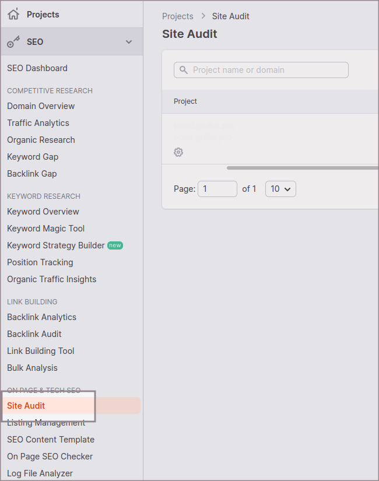Click Projects breadcrumb link
Image resolution: width=379 pixels, height=481 pixels.
[177, 16]
